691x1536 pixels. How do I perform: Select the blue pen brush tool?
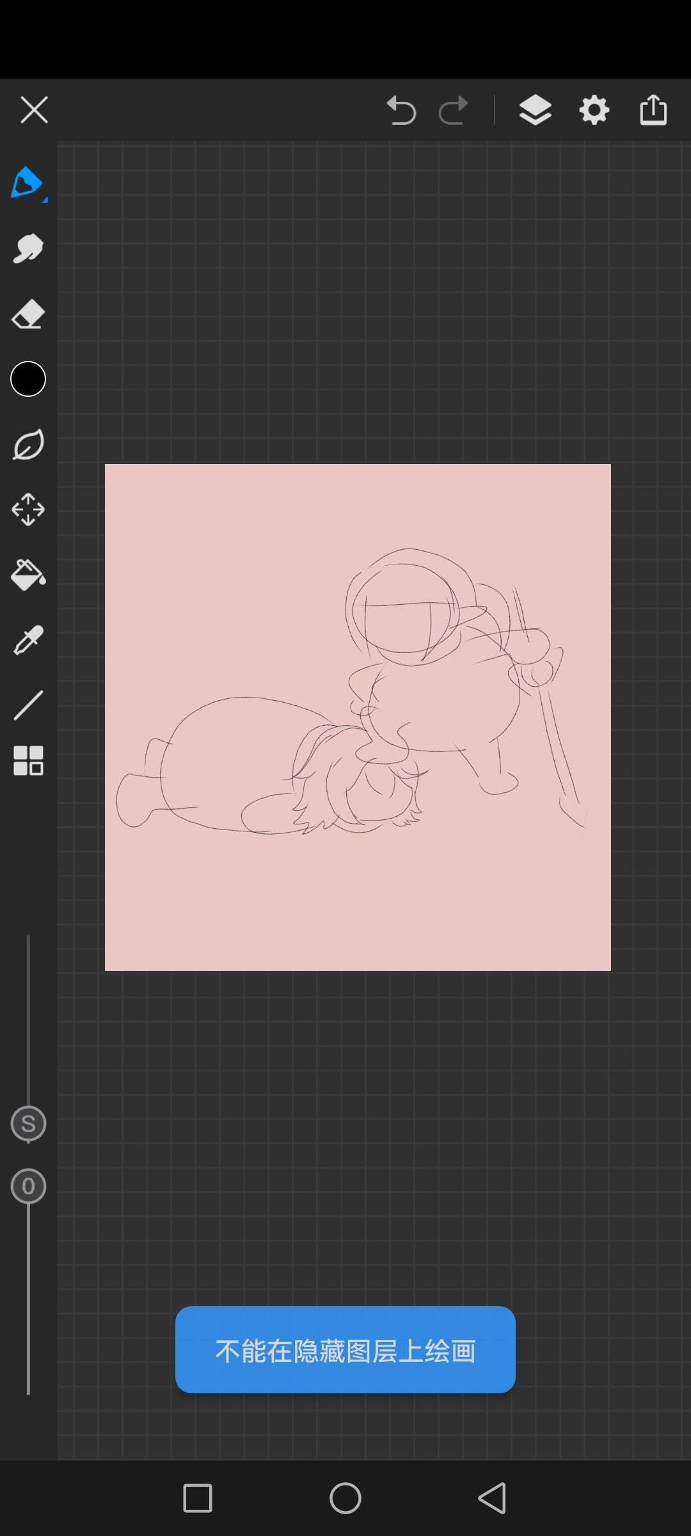(x=28, y=184)
